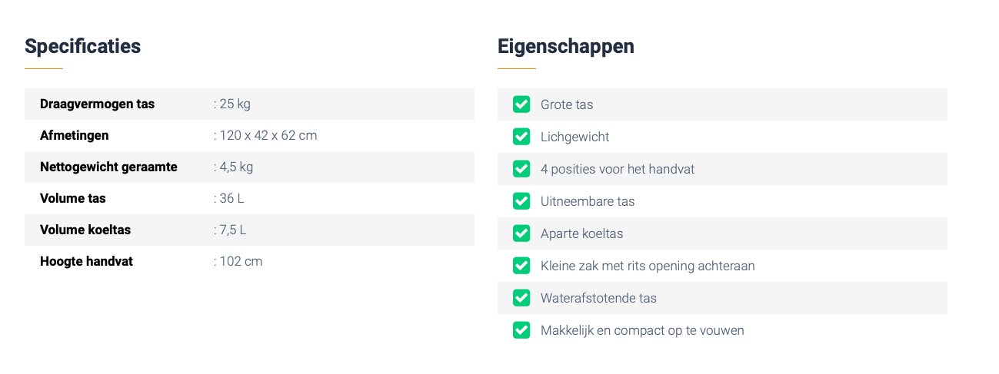Select the checkmark for Kleine zak met rits
This screenshot has height=374, width=999.
(521, 266)
